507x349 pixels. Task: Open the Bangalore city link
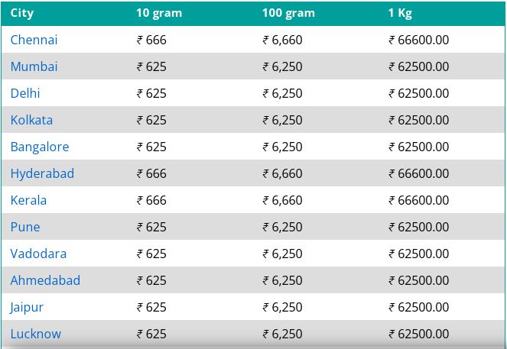click(x=40, y=147)
